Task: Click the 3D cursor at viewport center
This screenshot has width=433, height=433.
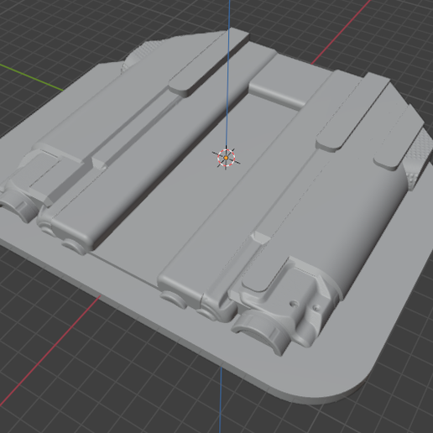Action: tap(226, 158)
